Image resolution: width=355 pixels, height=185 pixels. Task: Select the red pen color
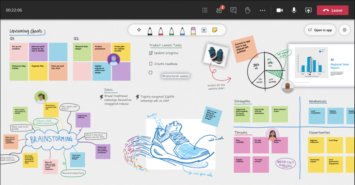click(161, 30)
